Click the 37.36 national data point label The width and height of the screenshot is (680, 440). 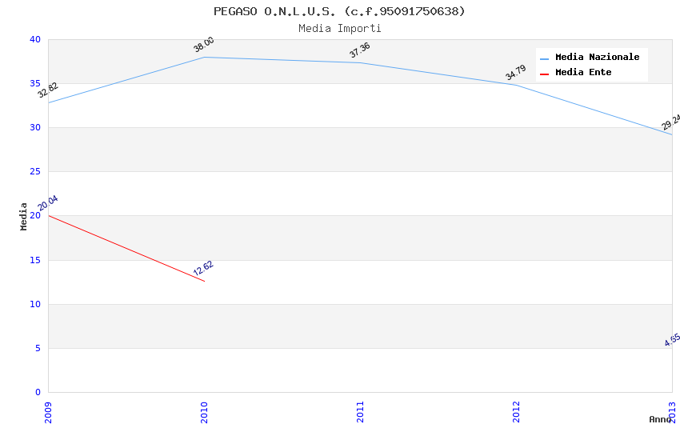(360, 50)
